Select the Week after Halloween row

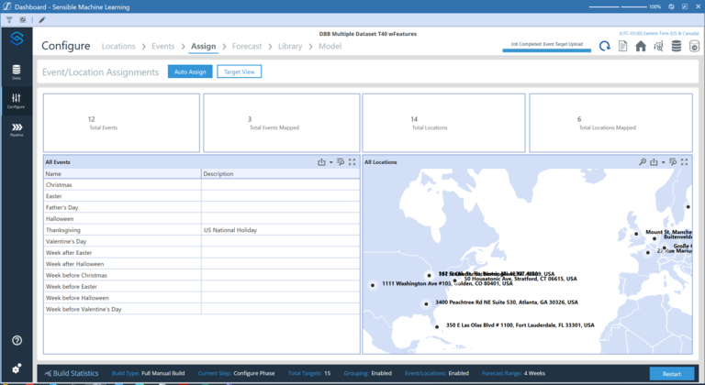click(201, 264)
